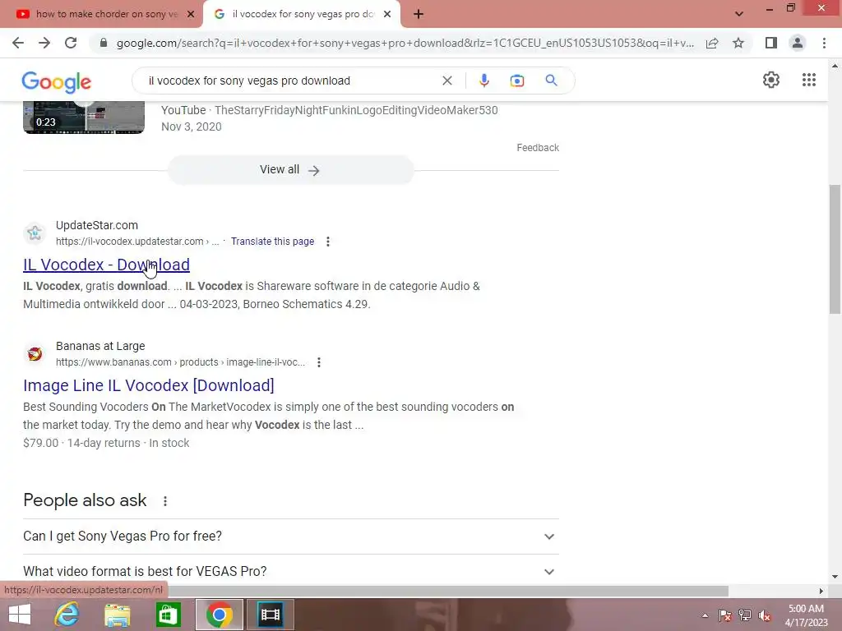
Task: Switch to the video editor taskbar icon
Action: click(270, 615)
